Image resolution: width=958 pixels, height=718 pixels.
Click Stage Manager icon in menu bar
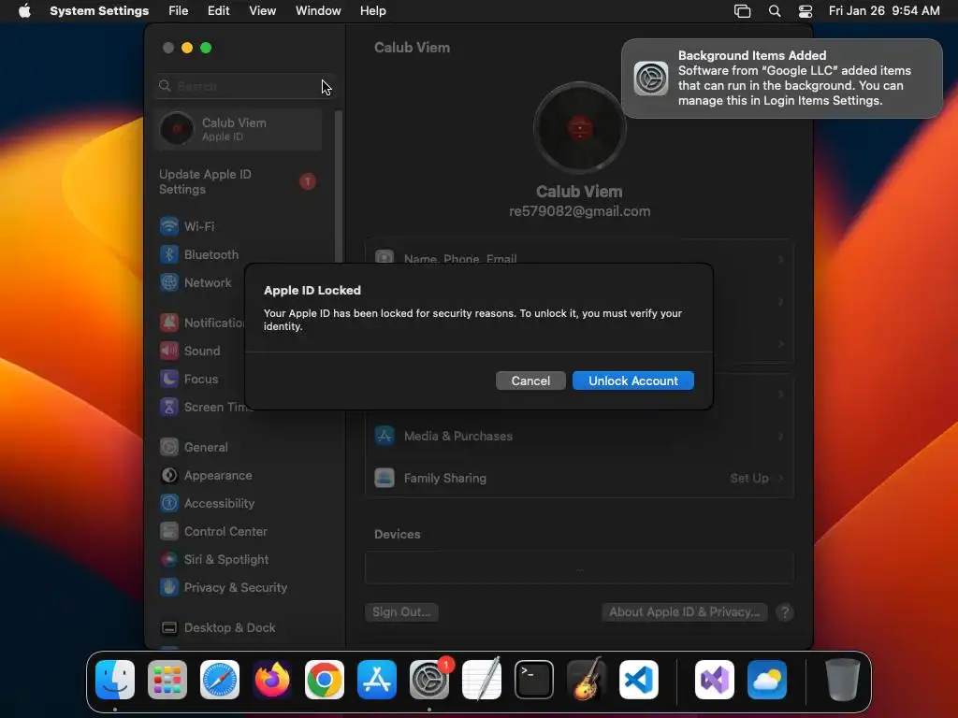(742, 11)
